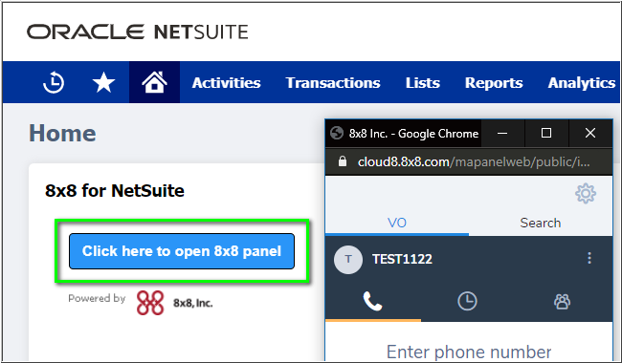Open the Shortcuts star icon
The width and height of the screenshot is (622, 363).
coord(103,83)
